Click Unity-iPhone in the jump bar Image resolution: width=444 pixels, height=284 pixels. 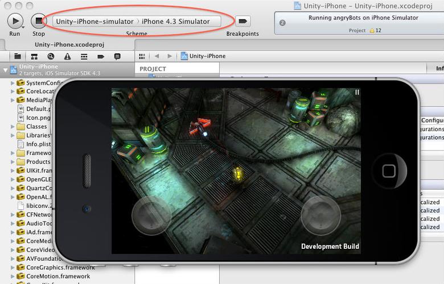pos(203,56)
